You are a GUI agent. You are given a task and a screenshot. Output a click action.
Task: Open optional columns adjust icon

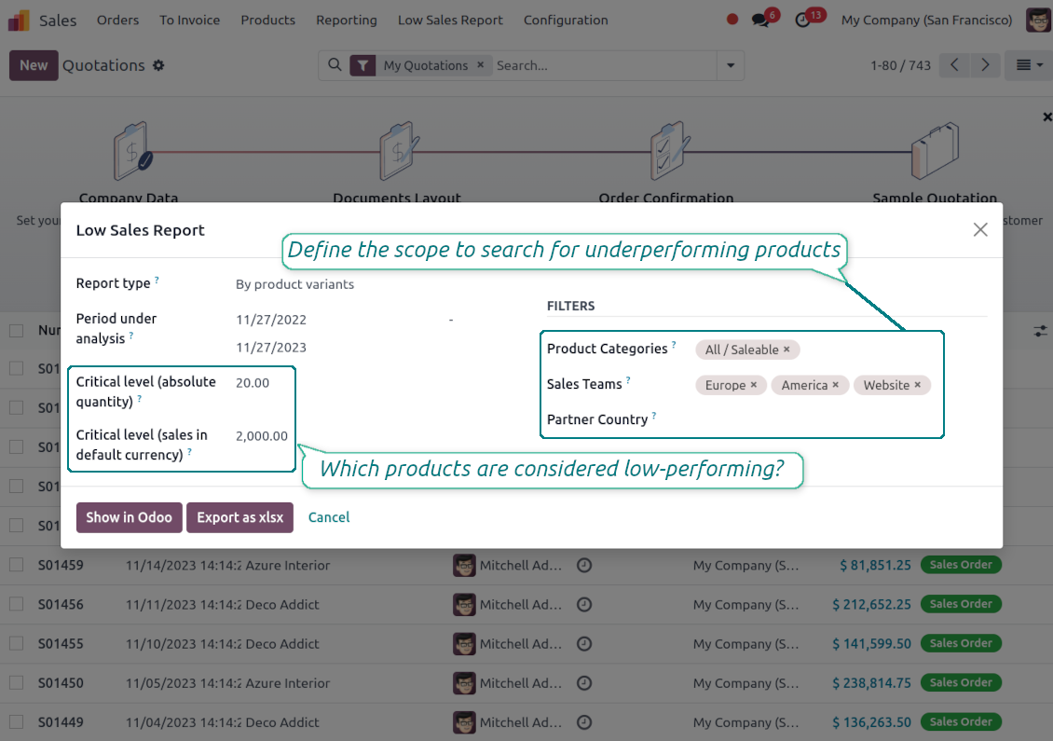[x=1040, y=331]
